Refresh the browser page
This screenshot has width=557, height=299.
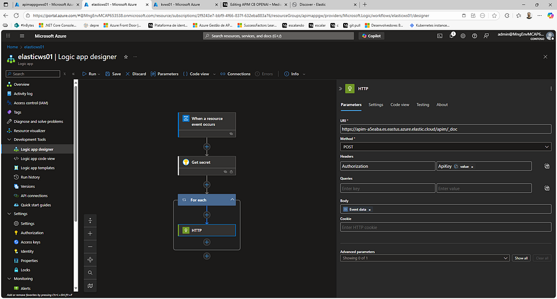16,16
